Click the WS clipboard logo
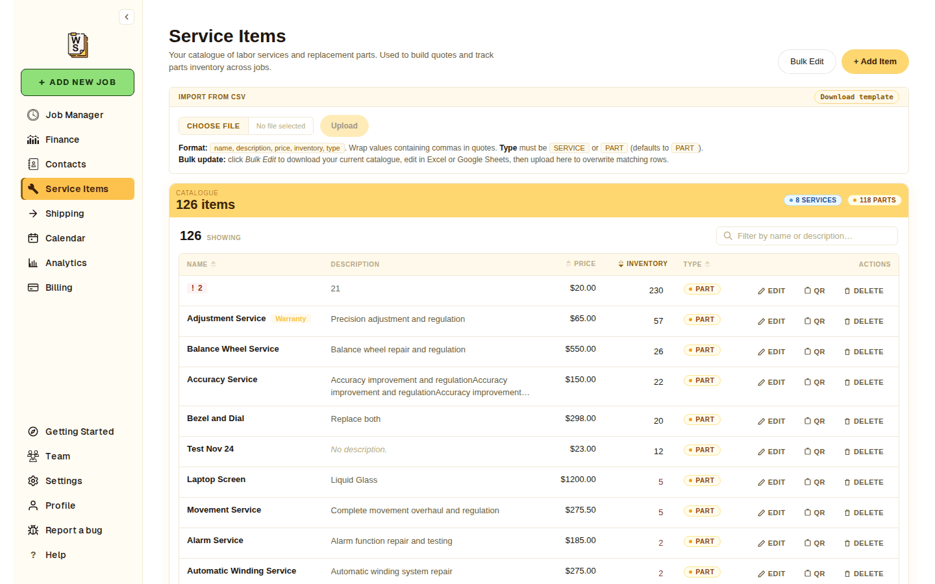The width and height of the screenshot is (935, 584). [x=78, y=45]
